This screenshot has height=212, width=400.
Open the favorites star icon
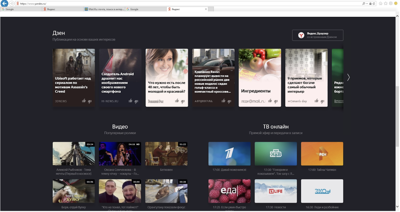point(386,4)
